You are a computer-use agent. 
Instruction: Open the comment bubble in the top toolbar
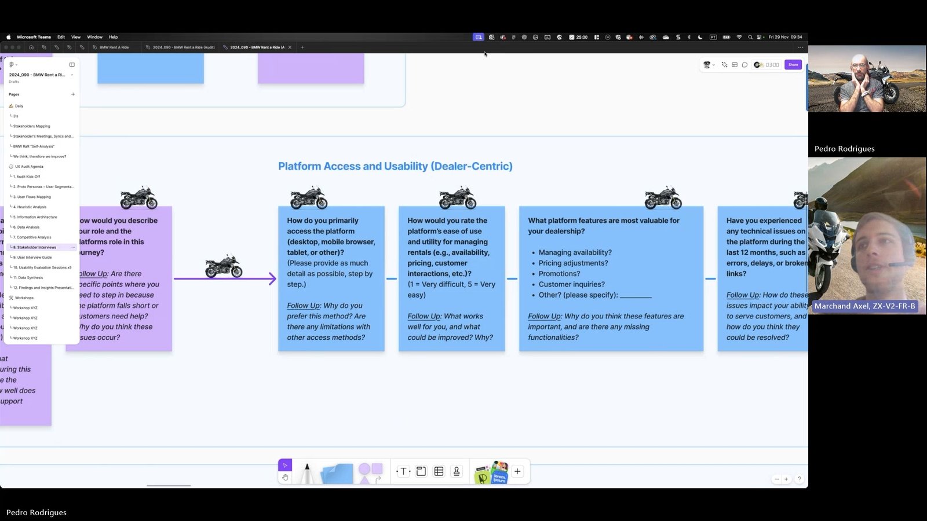pyautogui.click(x=745, y=65)
